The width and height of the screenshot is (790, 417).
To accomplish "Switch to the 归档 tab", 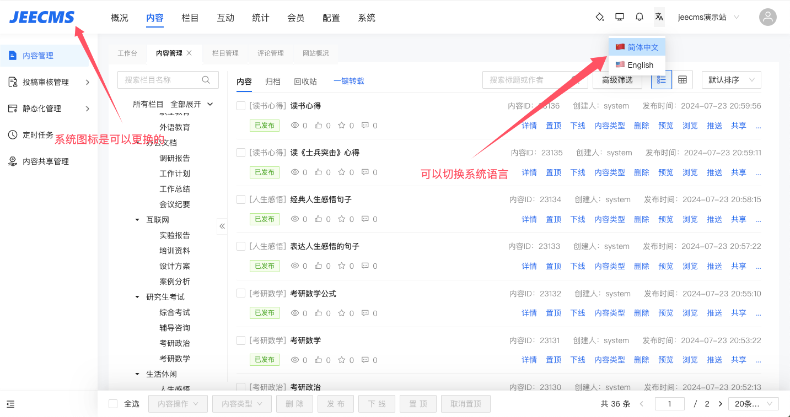I will (x=272, y=80).
